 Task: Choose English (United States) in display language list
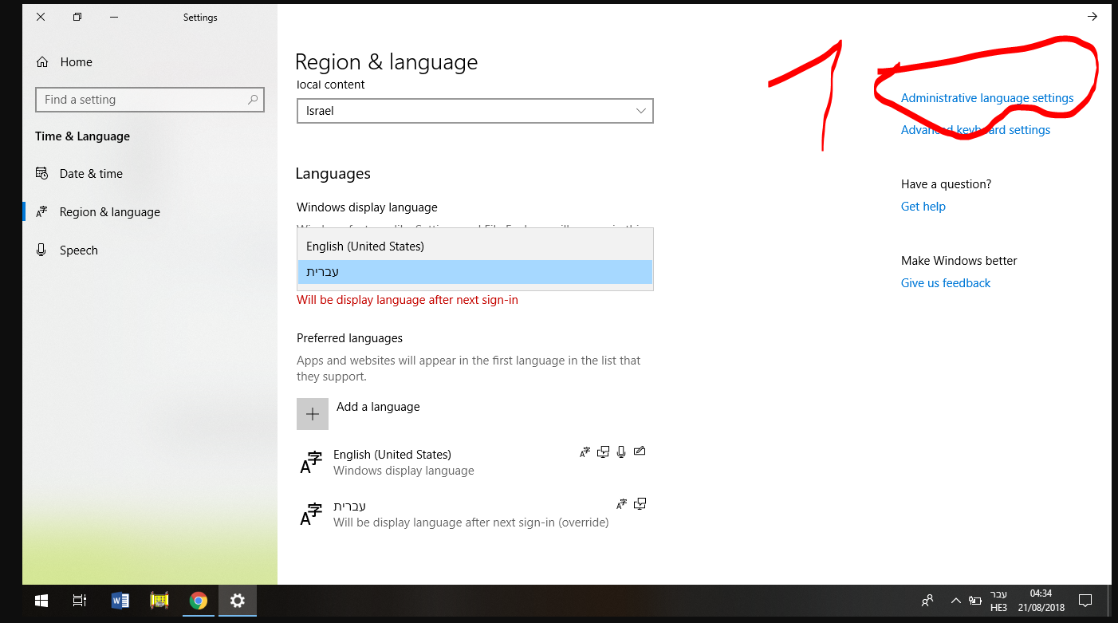(475, 246)
